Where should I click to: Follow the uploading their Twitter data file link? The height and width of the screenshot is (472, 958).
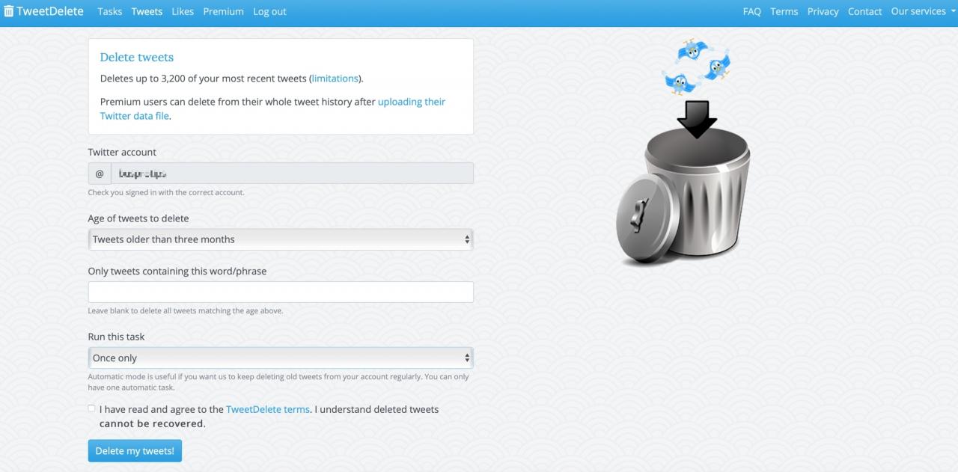point(272,108)
